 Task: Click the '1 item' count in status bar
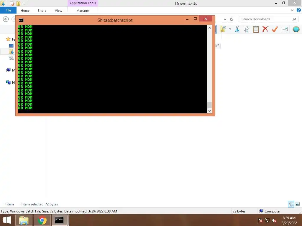9,204
